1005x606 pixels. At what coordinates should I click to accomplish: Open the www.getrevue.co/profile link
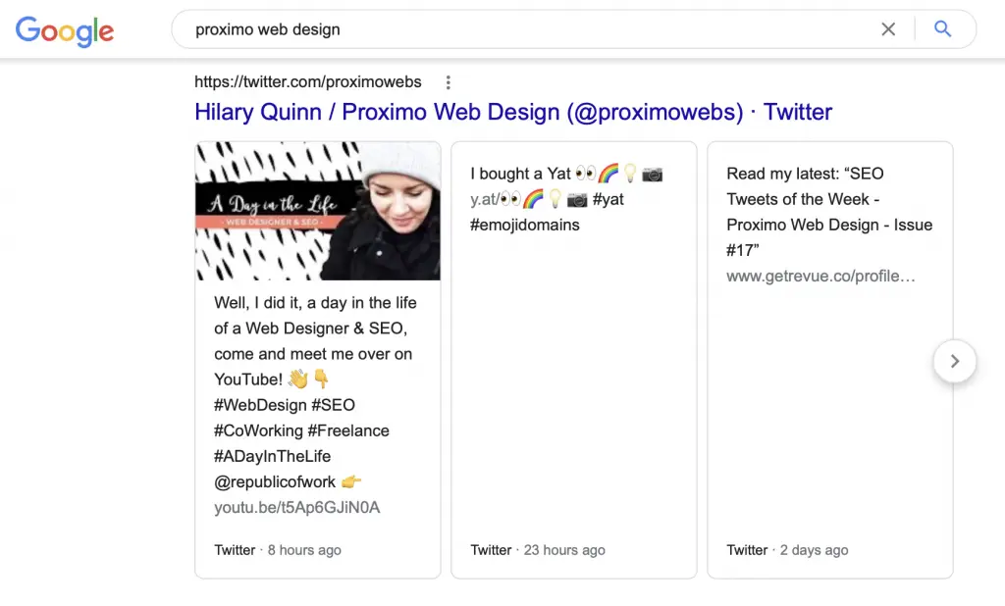[x=820, y=277]
